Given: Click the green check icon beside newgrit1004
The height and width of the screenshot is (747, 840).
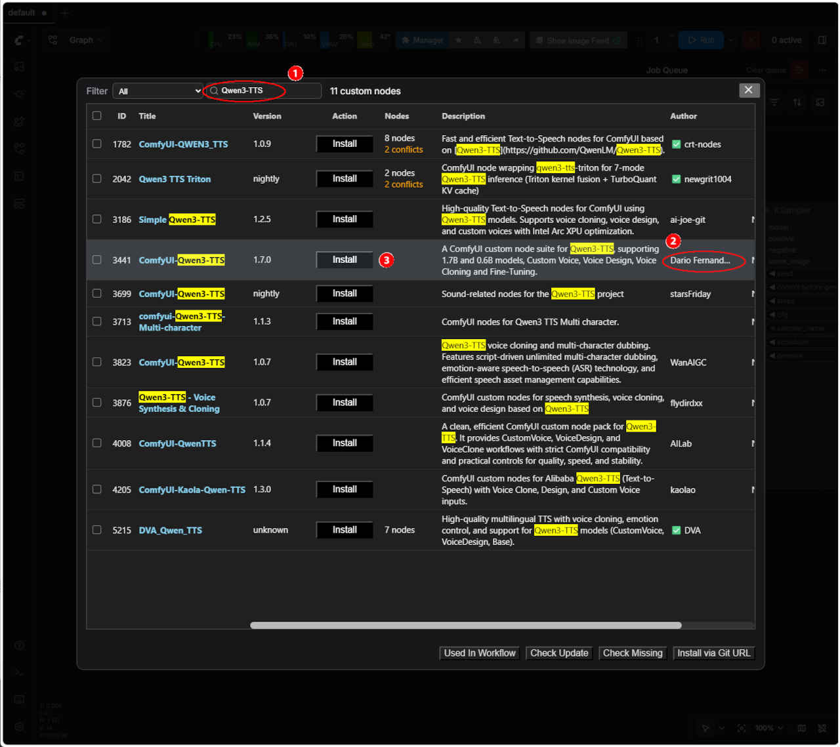Looking at the screenshot, I should (x=676, y=179).
